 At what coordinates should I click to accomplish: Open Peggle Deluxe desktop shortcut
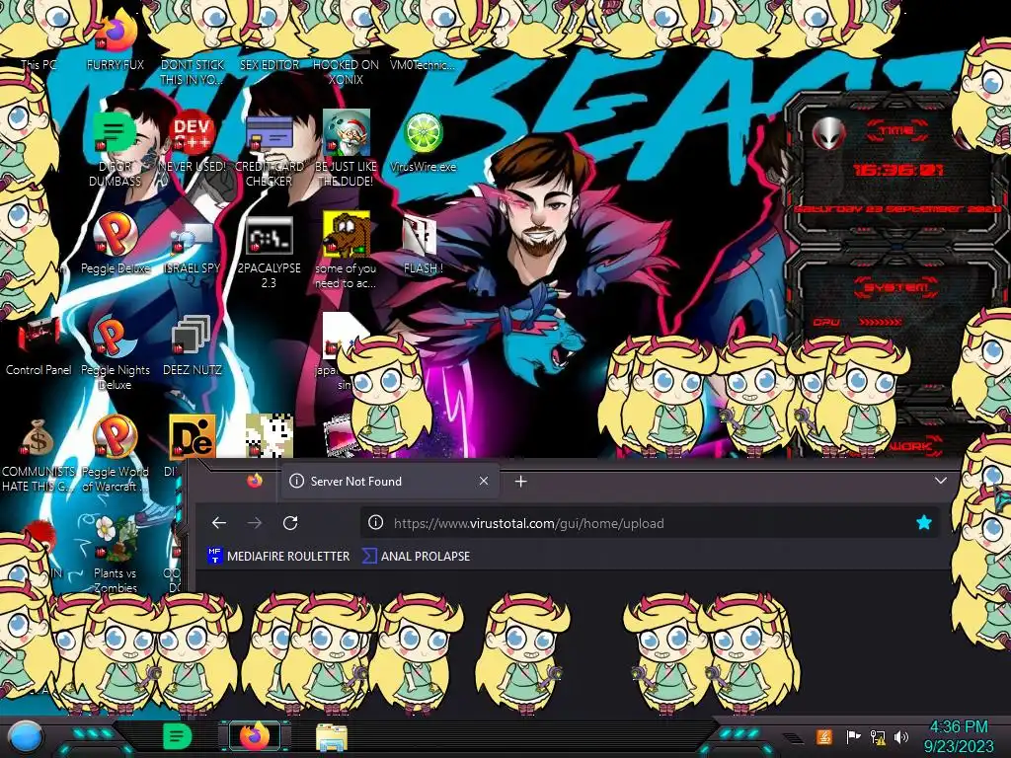tap(115, 235)
